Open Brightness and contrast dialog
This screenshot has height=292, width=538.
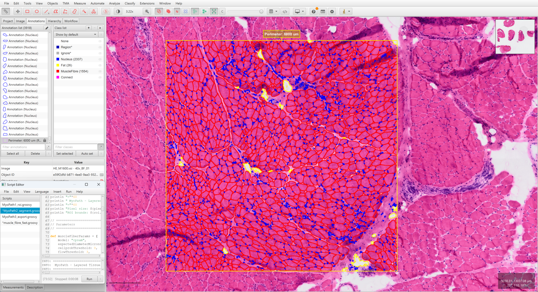118,11
